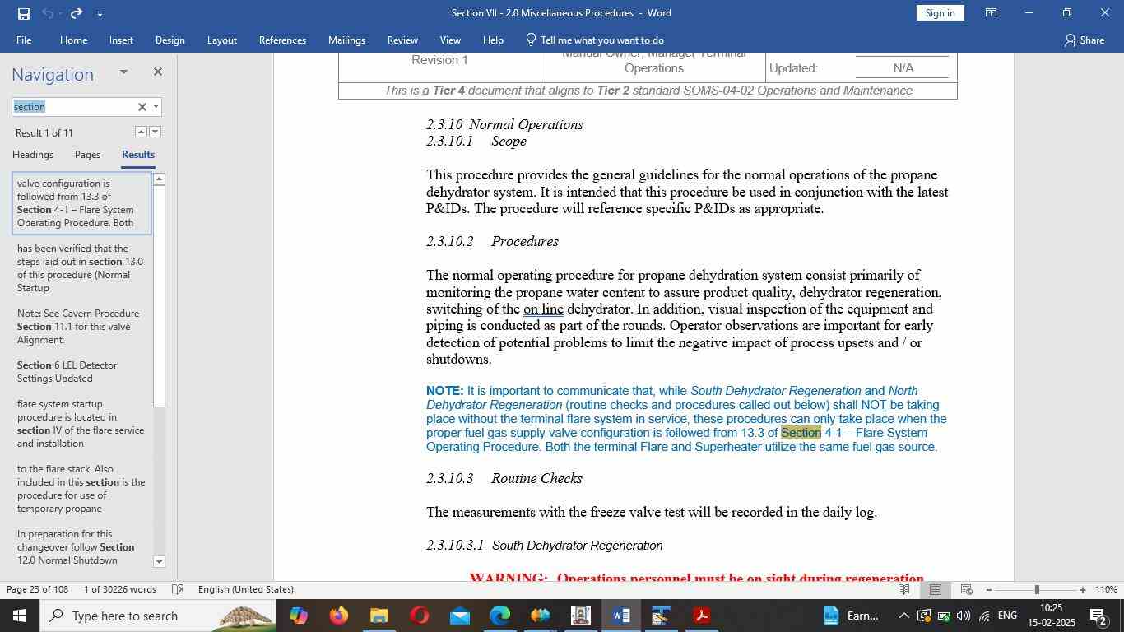Go to next search result arrow
The image size is (1124, 632).
[x=155, y=132]
